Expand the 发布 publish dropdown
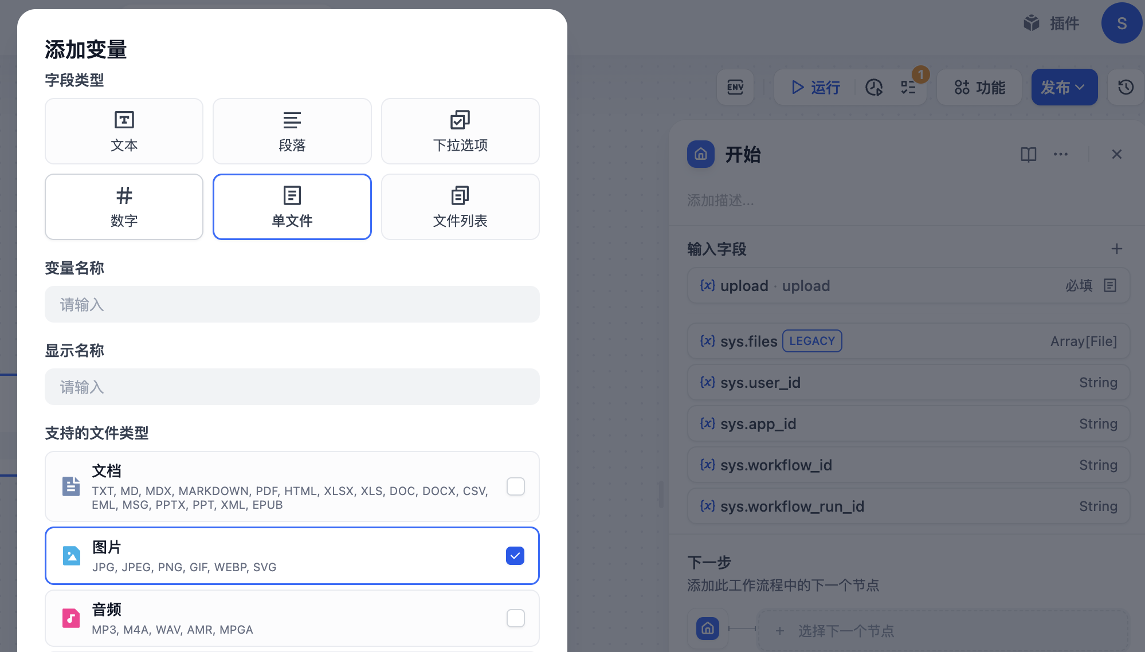The height and width of the screenshot is (652, 1145). click(1064, 87)
